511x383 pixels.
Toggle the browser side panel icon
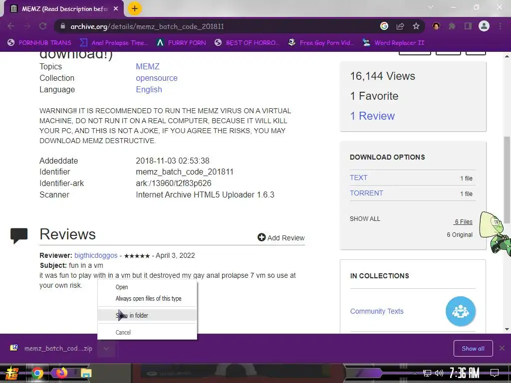(x=468, y=26)
